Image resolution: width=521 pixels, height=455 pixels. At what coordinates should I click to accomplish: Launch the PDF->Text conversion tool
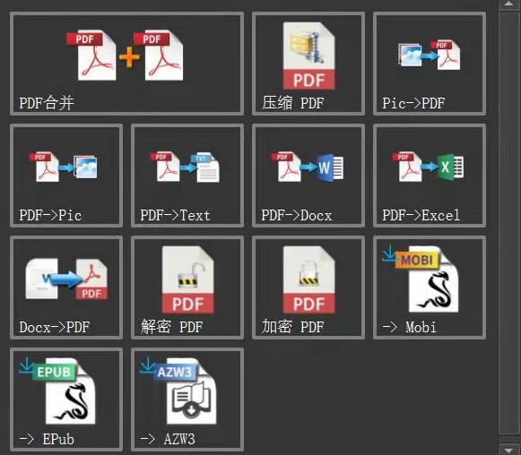[x=187, y=176]
